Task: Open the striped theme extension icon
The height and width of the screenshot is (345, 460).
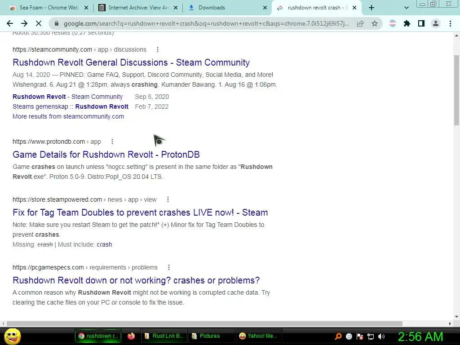Action: [x=393, y=23]
